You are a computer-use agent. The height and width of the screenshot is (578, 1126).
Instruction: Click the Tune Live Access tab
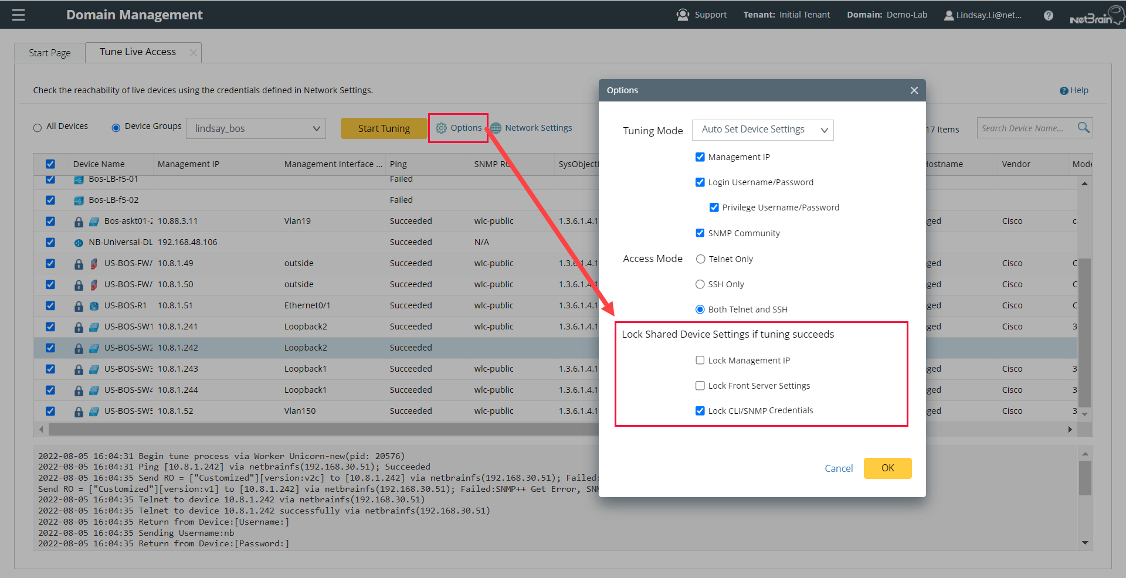click(x=137, y=52)
